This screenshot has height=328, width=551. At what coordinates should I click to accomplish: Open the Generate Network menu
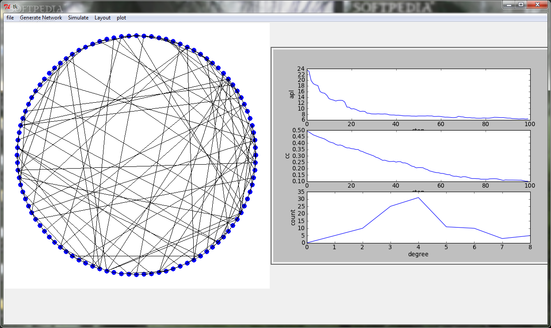point(41,18)
